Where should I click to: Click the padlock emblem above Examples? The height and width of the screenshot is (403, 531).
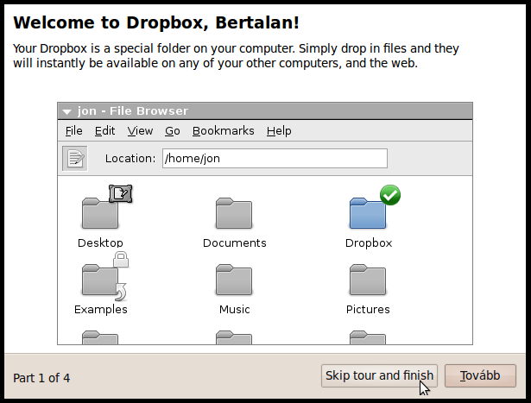coord(121,260)
